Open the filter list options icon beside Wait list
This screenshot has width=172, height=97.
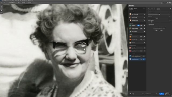144,9
